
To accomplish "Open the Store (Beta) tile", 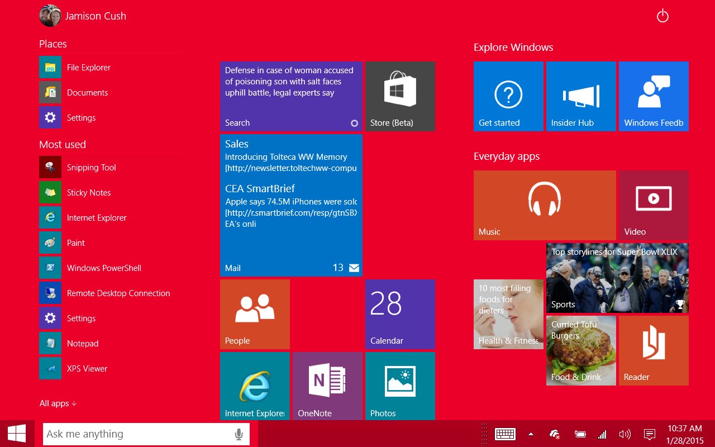I will click(x=400, y=96).
